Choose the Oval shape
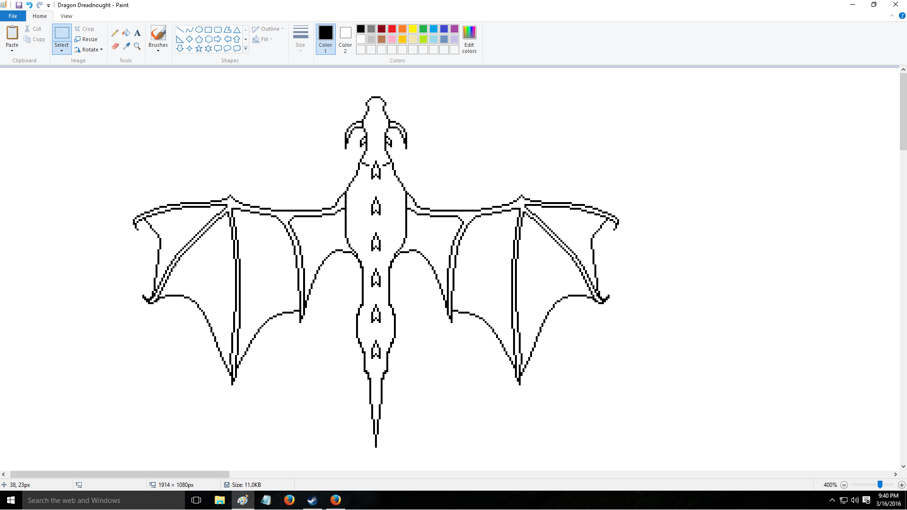 [199, 29]
